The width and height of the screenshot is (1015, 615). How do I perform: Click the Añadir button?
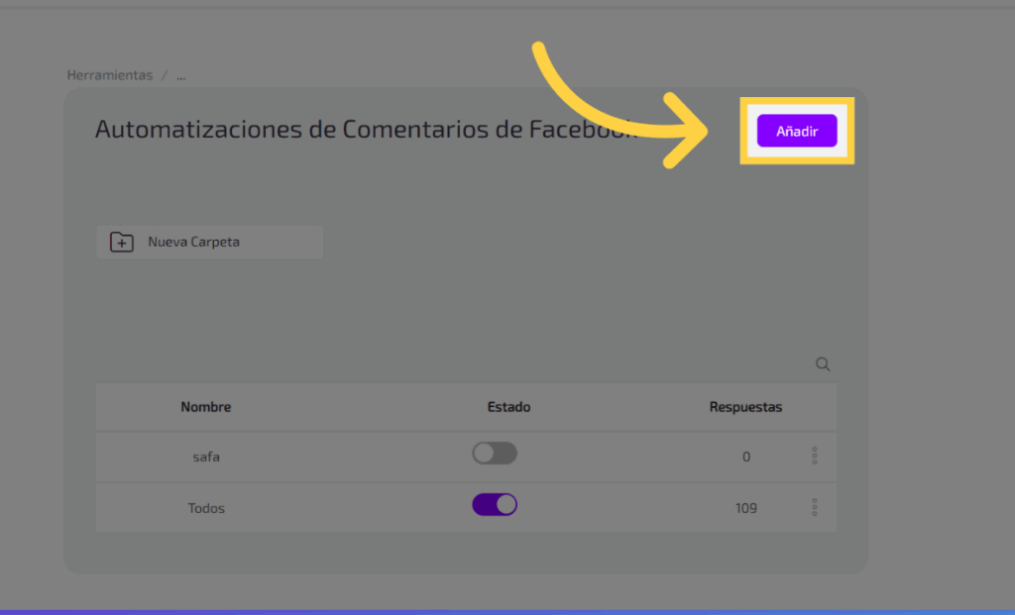pyautogui.click(x=797, y=132)
